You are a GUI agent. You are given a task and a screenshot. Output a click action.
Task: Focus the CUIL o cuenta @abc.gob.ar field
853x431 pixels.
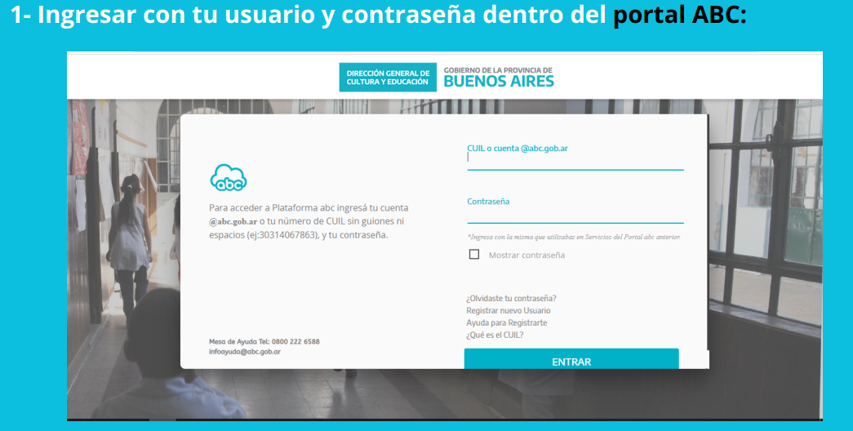[575, 158]
